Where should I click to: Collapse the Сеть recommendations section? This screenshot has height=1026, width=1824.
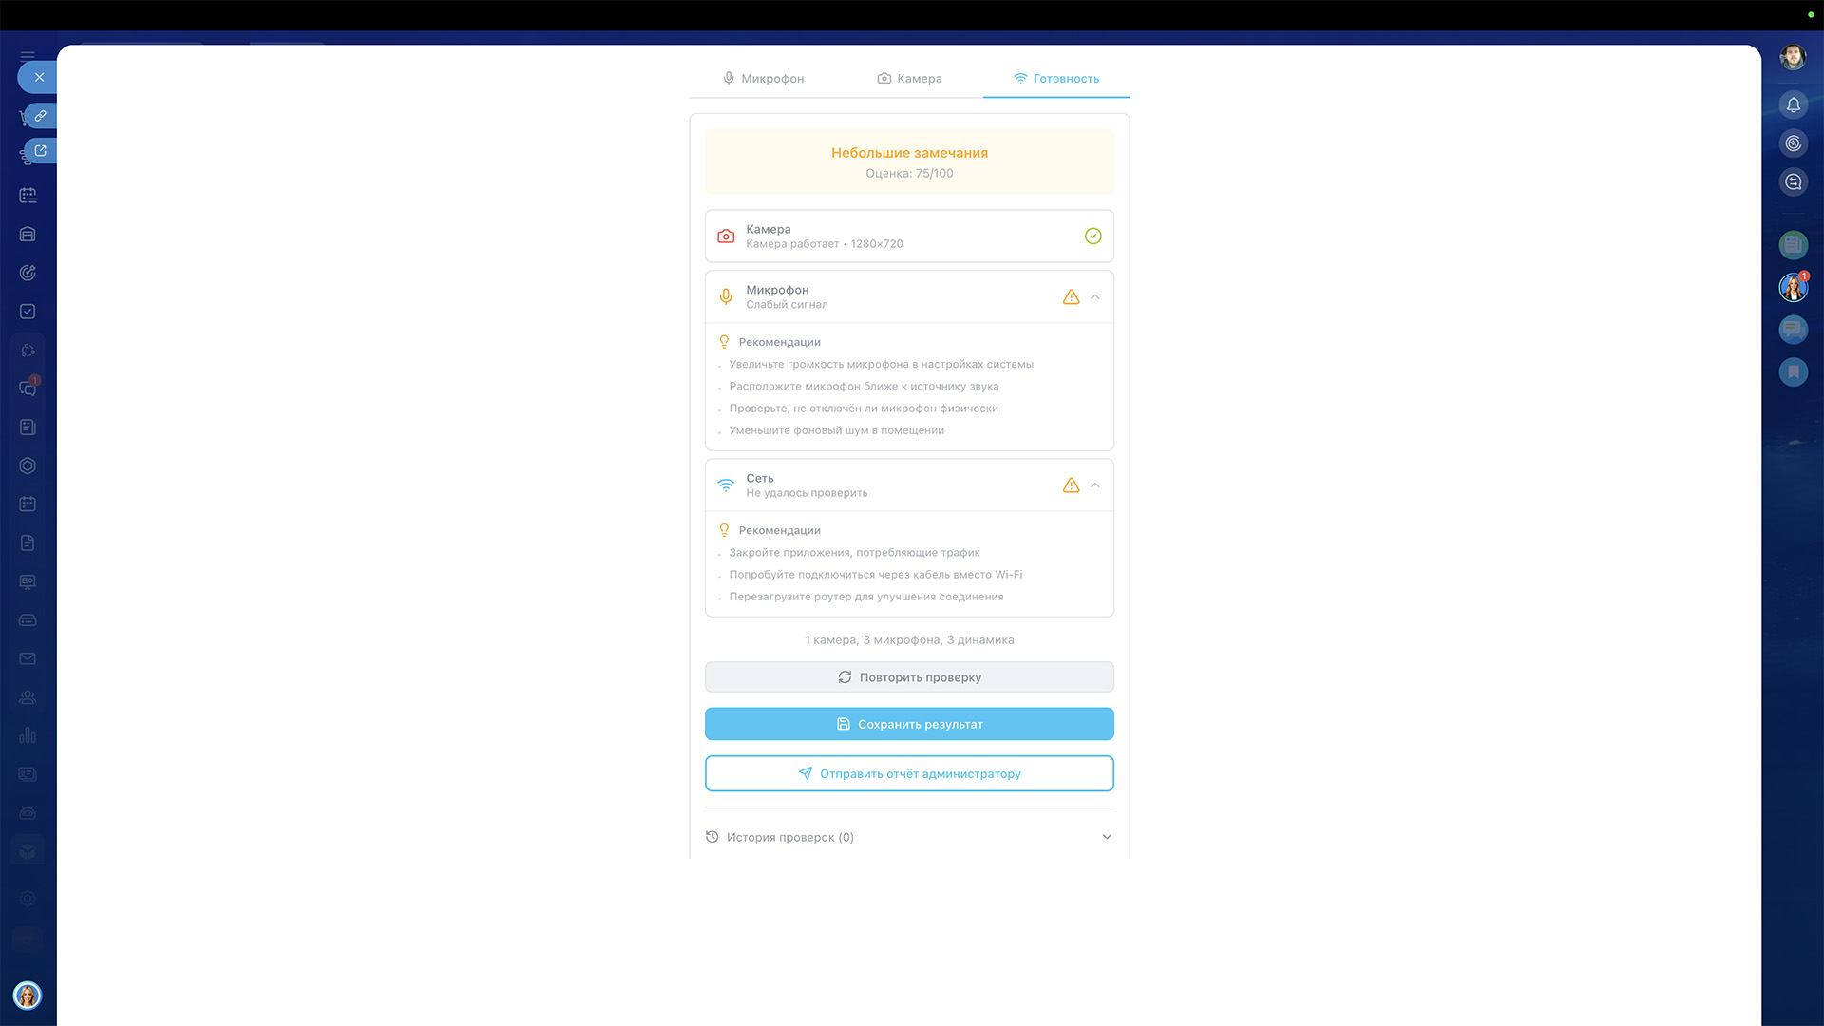click(1095, 485)
